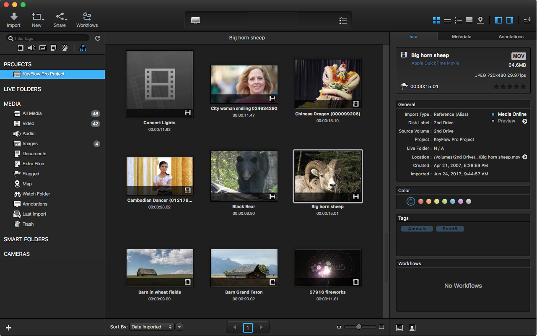
Task: Open the Sort By Date Imported dropdown
Action: tap(152, 327)
